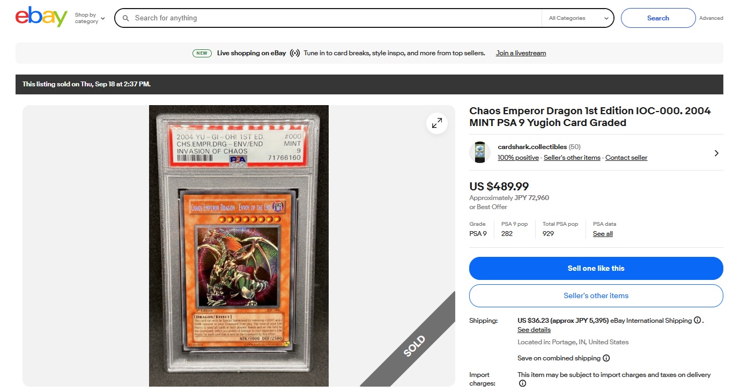Click the magnifier icon in search bar
The width and height of the screenshot is (756, 392).
(x=126, y=18)
